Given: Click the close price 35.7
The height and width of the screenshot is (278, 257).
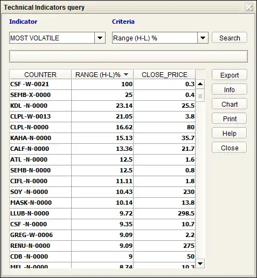Looking at the screenshot, I should (188, 138).
